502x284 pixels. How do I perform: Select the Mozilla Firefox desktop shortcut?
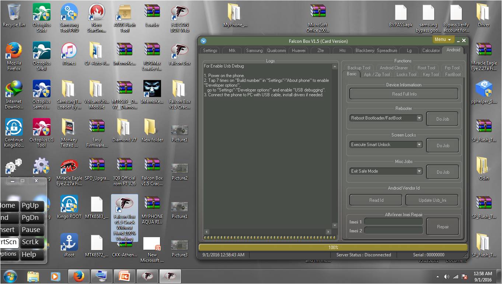click(14, 56)
